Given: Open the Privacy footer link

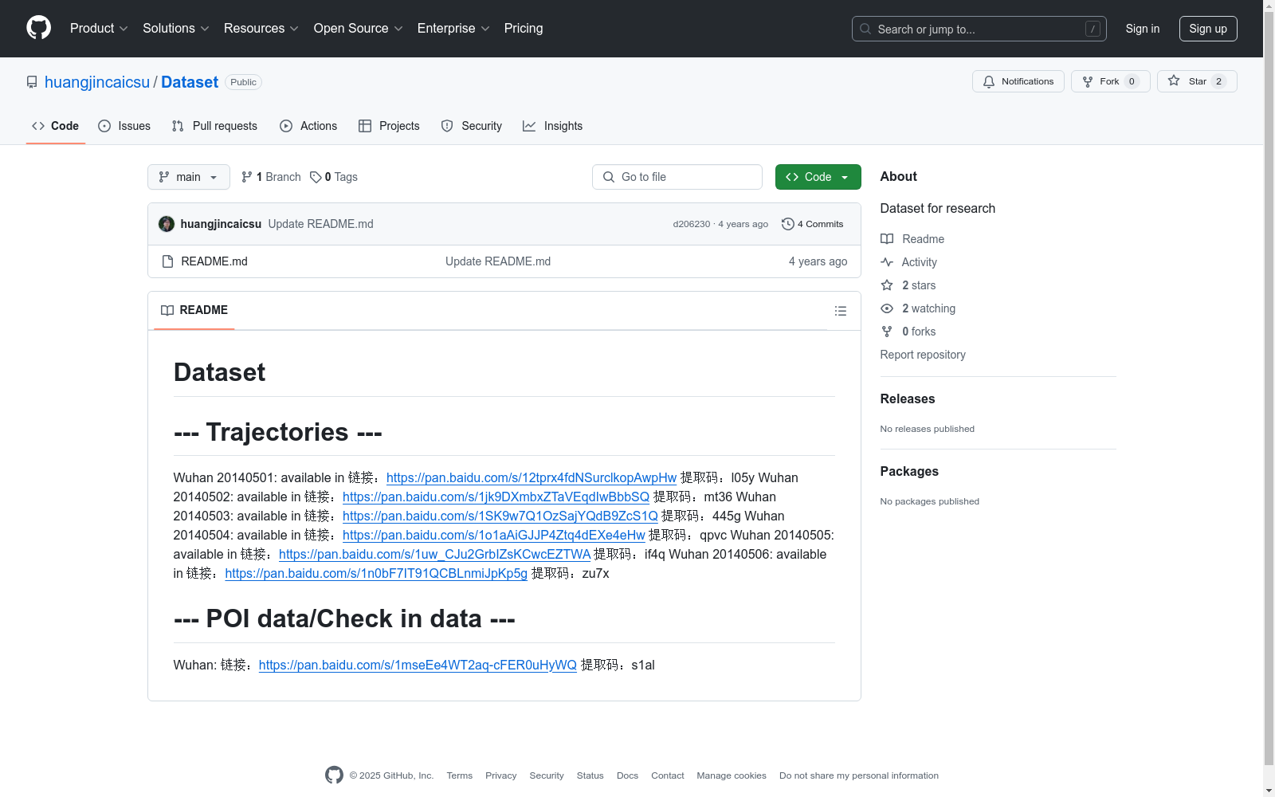Looking at the screenshot, I should click(x=501, y=775).
